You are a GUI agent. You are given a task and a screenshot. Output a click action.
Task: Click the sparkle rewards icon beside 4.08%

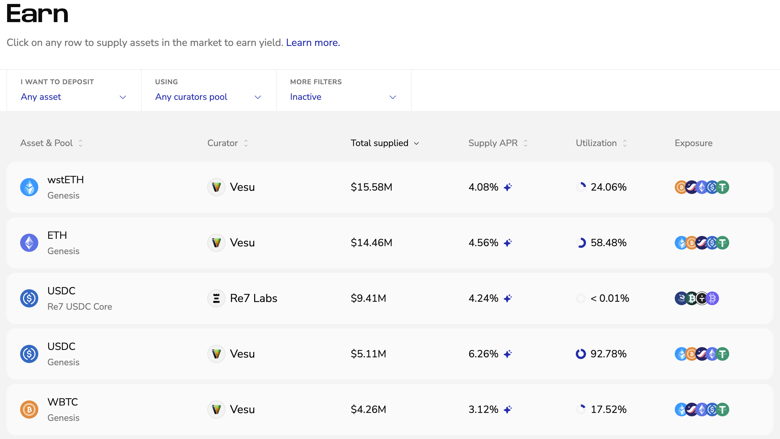[x=508, y=187]
